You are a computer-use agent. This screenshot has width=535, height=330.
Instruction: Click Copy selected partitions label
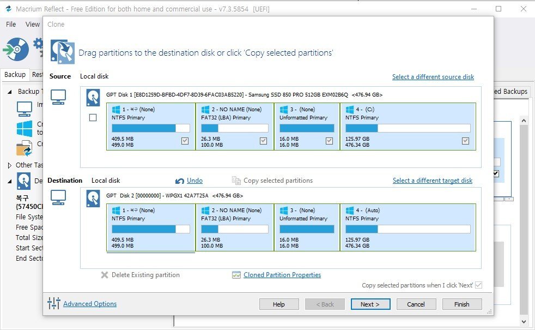(278, 181)
